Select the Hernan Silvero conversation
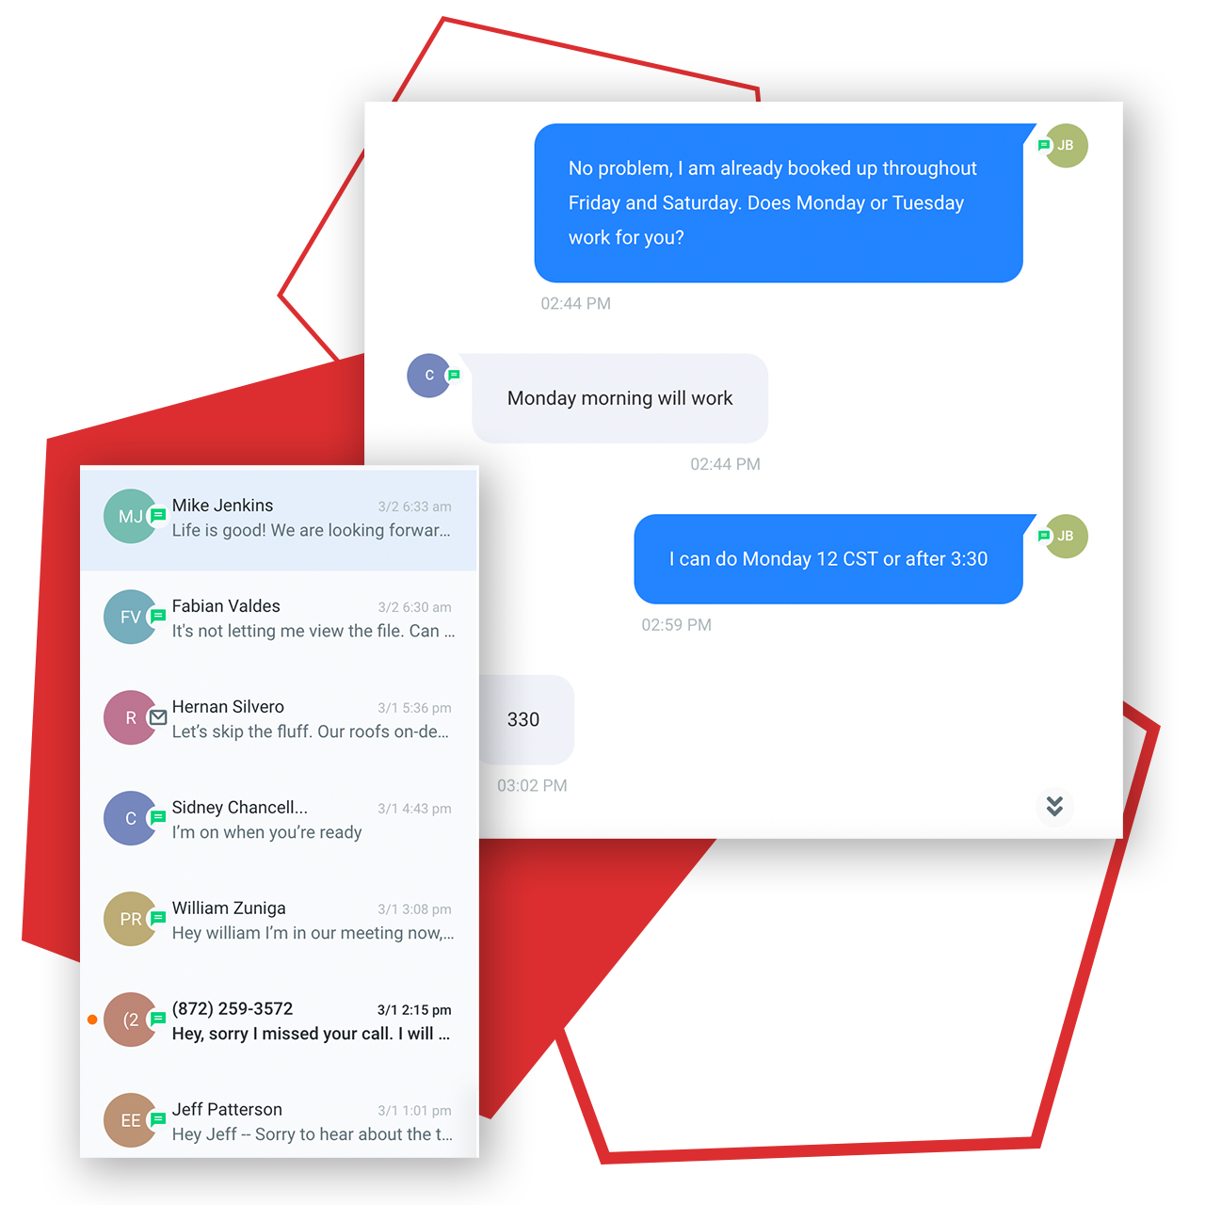This screenshot has width=1205, height=1205. 279,718
